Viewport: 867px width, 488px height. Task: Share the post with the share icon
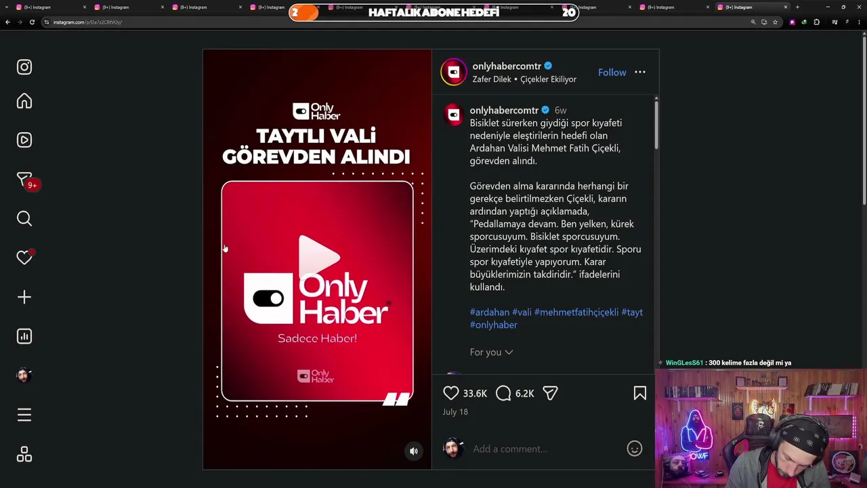550,393
